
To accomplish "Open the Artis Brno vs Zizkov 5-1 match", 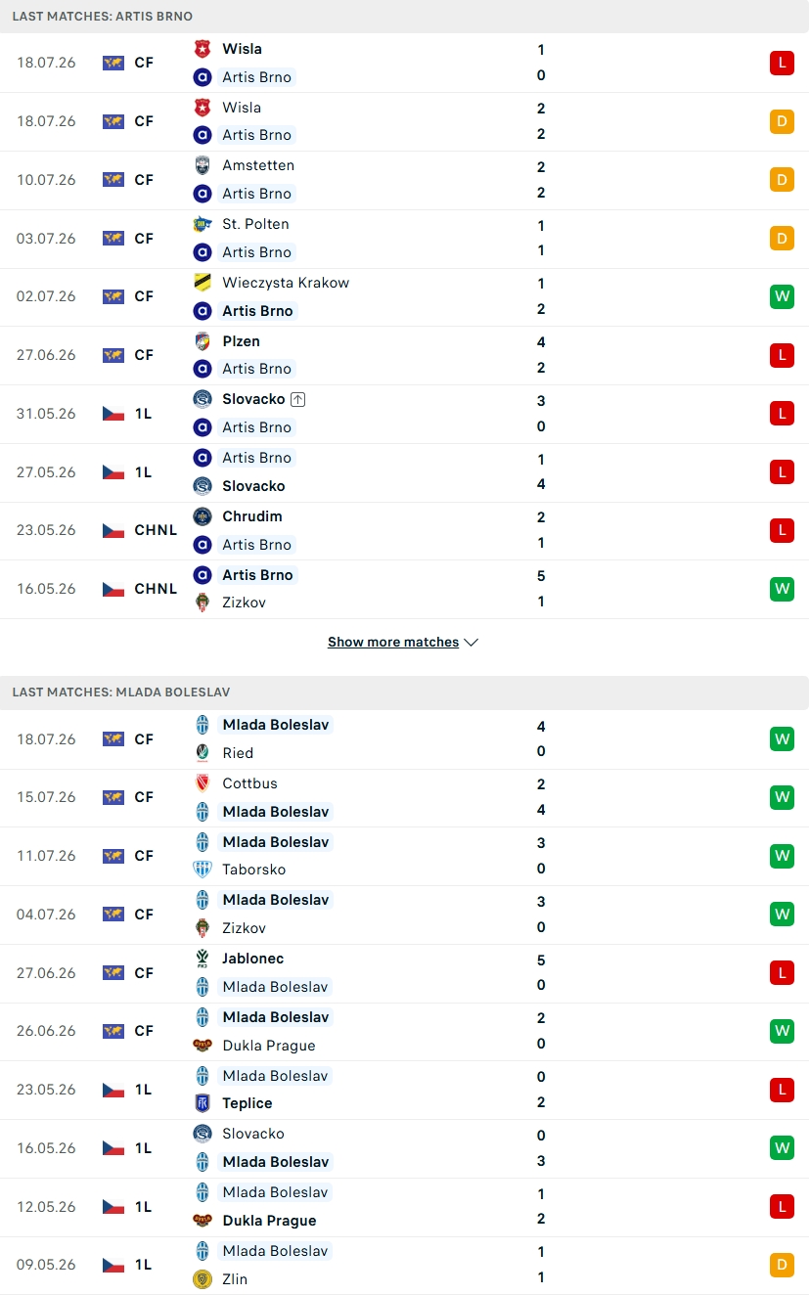I will coord(405,589).
